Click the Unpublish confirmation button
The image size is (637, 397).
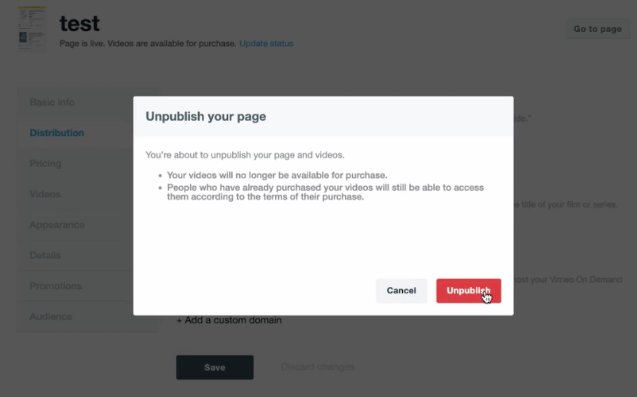(x=468, y=290)
